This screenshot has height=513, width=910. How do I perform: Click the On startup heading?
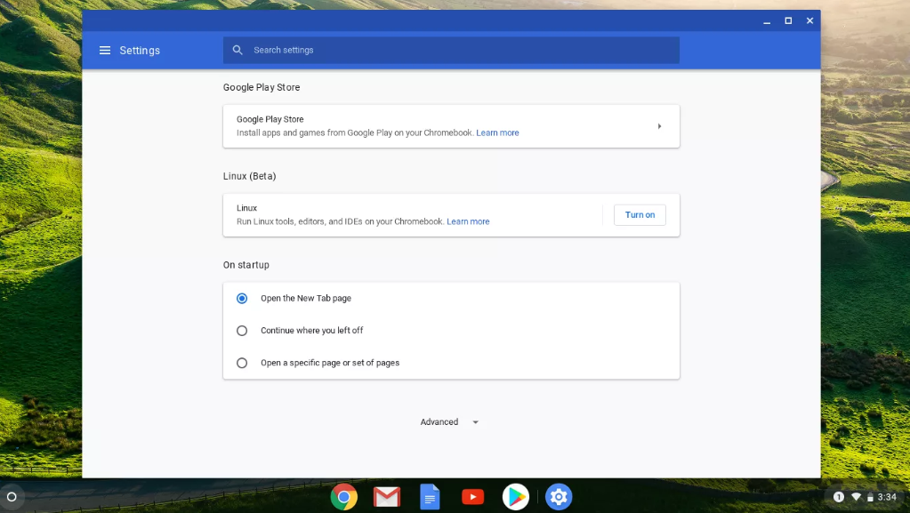246,265
